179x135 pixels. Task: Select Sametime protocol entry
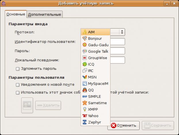[96, 103]
